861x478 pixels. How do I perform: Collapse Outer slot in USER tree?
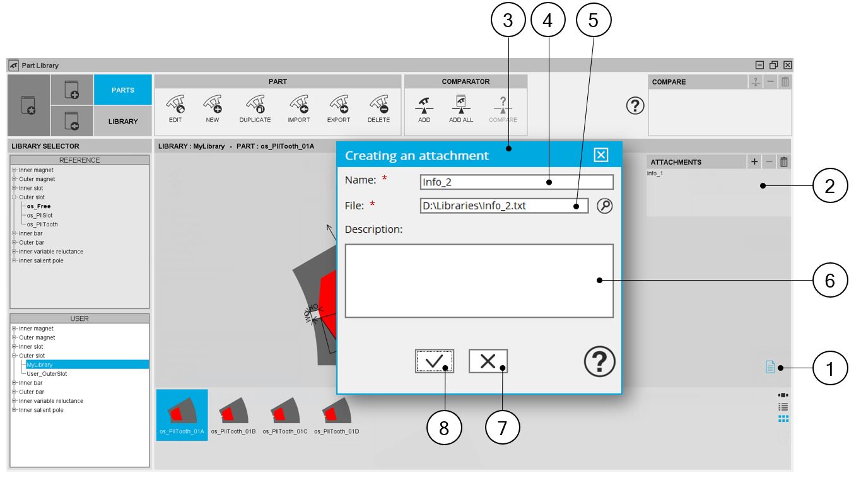pos(14,356)
